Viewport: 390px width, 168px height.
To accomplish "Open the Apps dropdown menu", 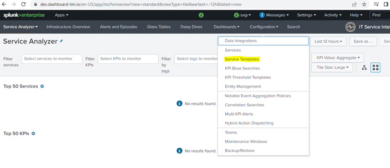I will 61,15.
